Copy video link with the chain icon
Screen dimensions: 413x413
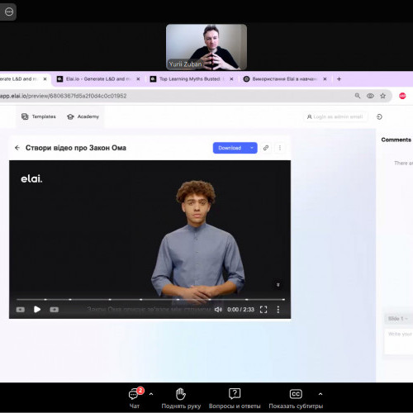click(266, 148)
